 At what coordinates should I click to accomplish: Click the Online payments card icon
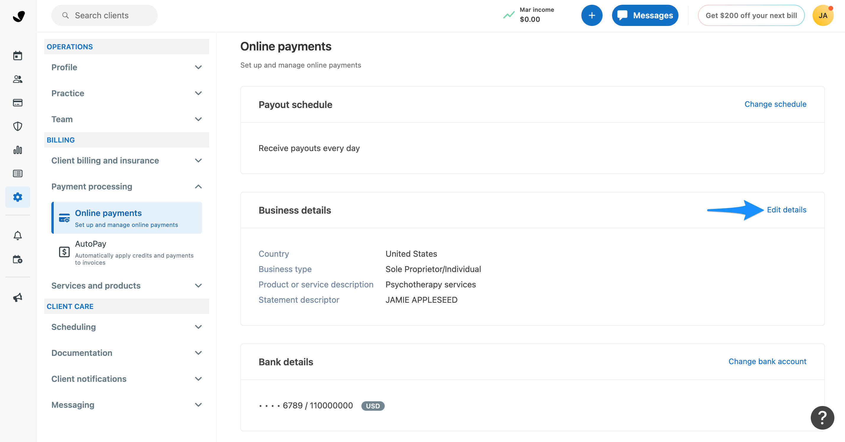pos(64,218)
